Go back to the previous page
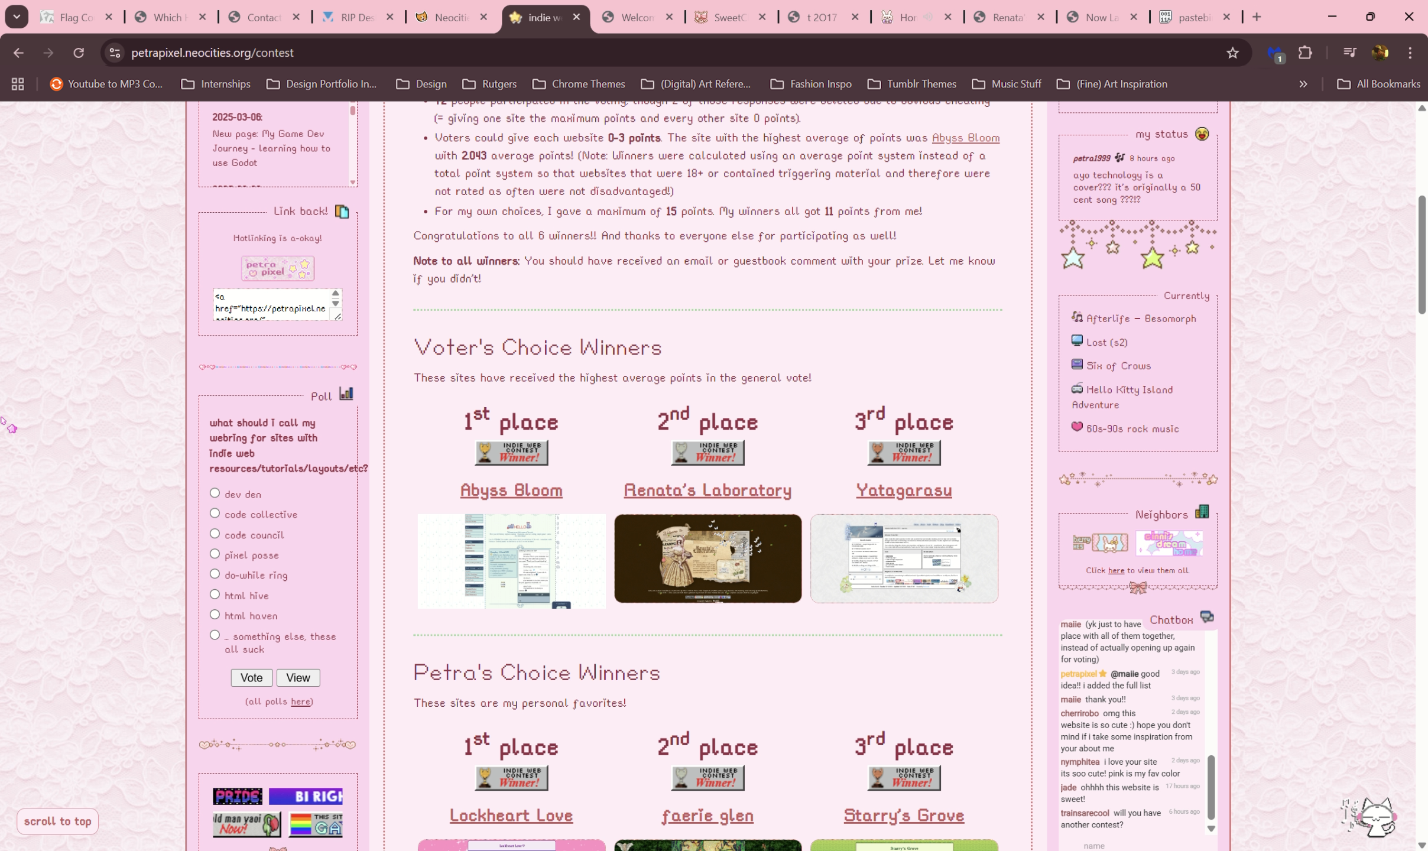The height and width of the screenshot is (851, 1428). pos(18,53)
